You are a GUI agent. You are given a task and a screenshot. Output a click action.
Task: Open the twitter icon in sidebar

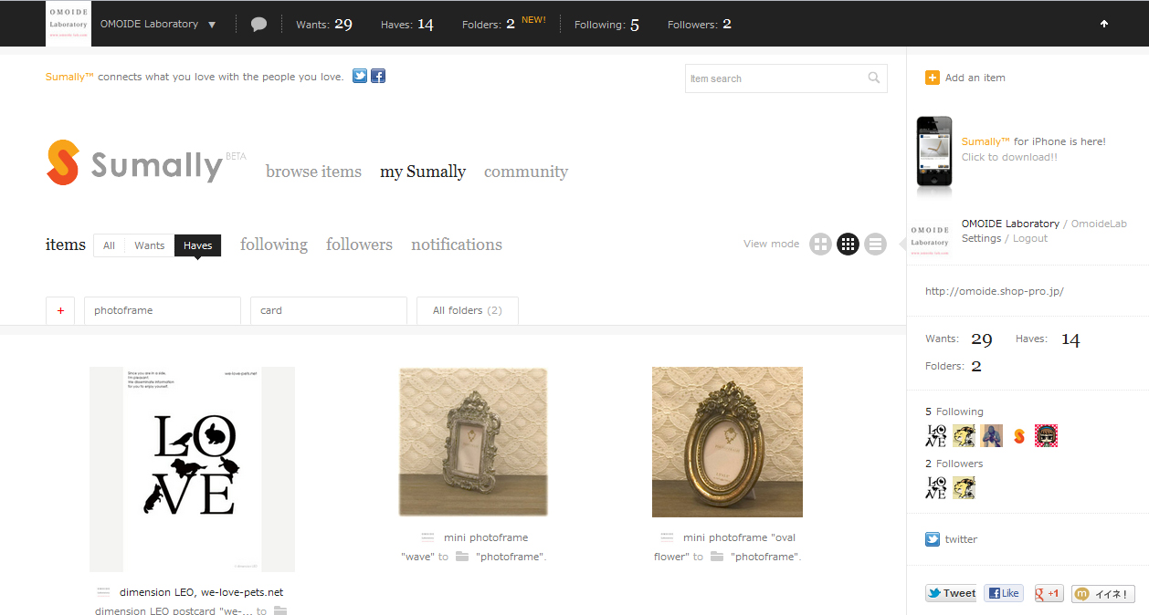coord(933,539)
